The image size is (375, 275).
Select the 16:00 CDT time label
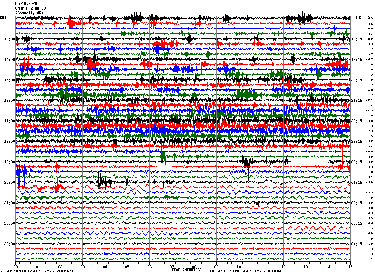tap(10, 101)
